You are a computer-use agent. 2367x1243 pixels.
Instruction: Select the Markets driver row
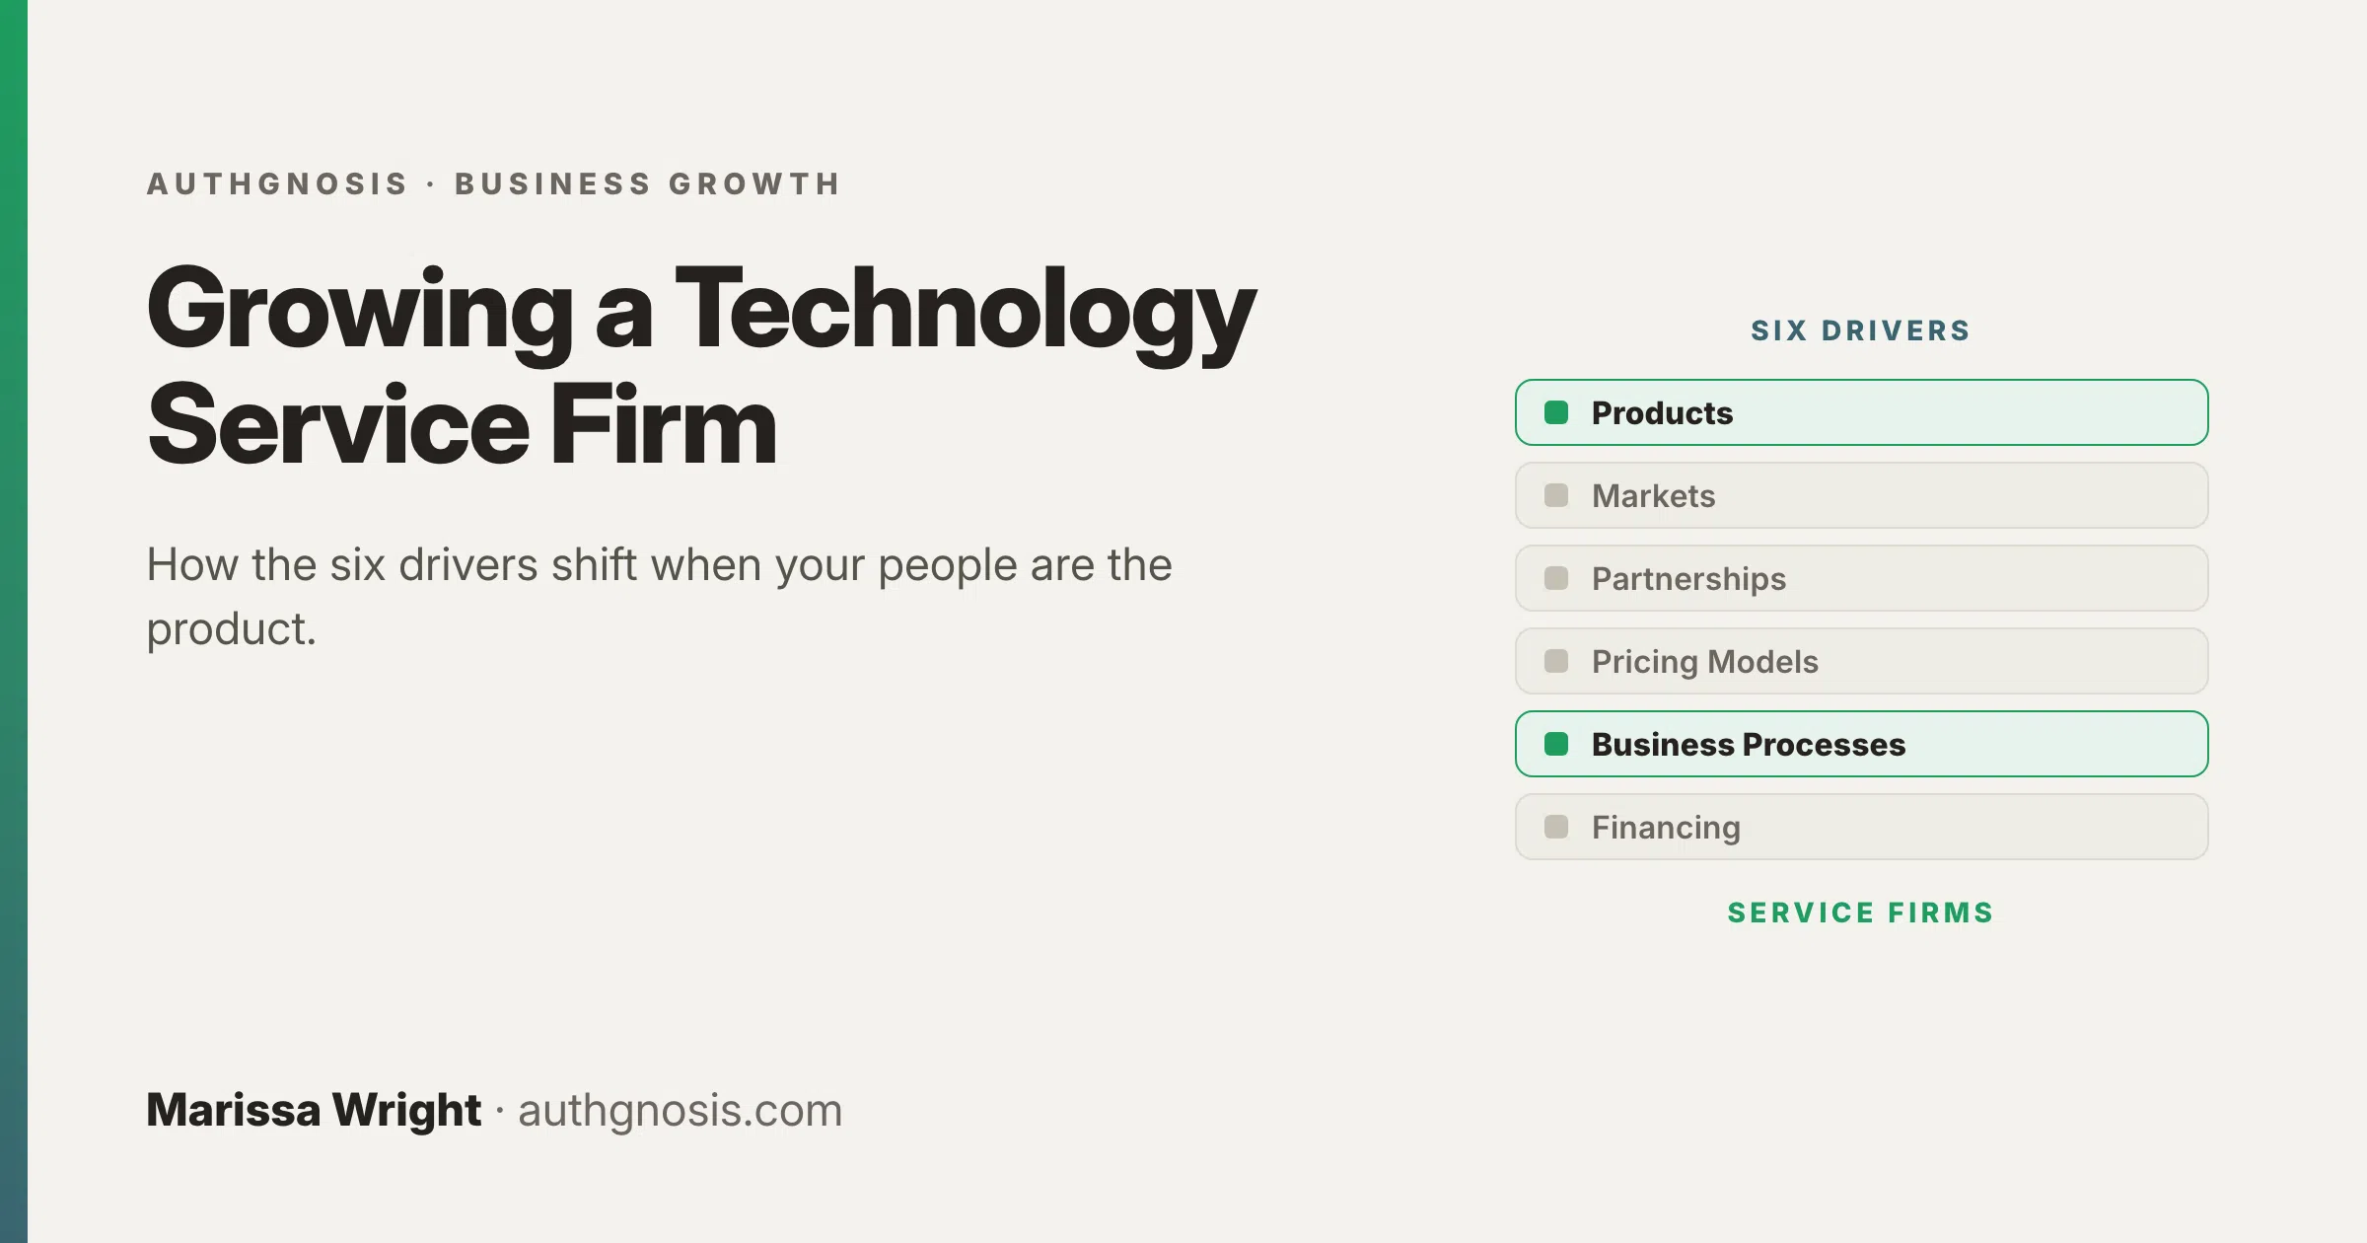tap(1861, 495)
